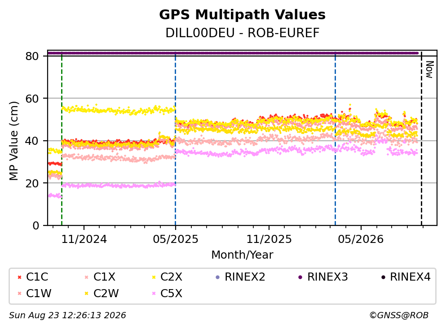The image size is (446, 329).
Task: Click the 11/2025 x-axis tick label
Action: [269, 239]
